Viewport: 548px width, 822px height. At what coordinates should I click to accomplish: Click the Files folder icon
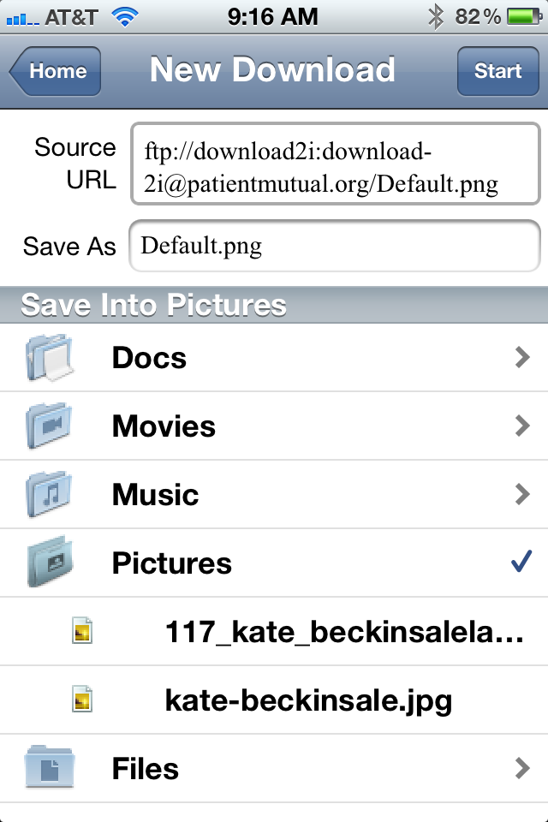[x=49, y=767]
